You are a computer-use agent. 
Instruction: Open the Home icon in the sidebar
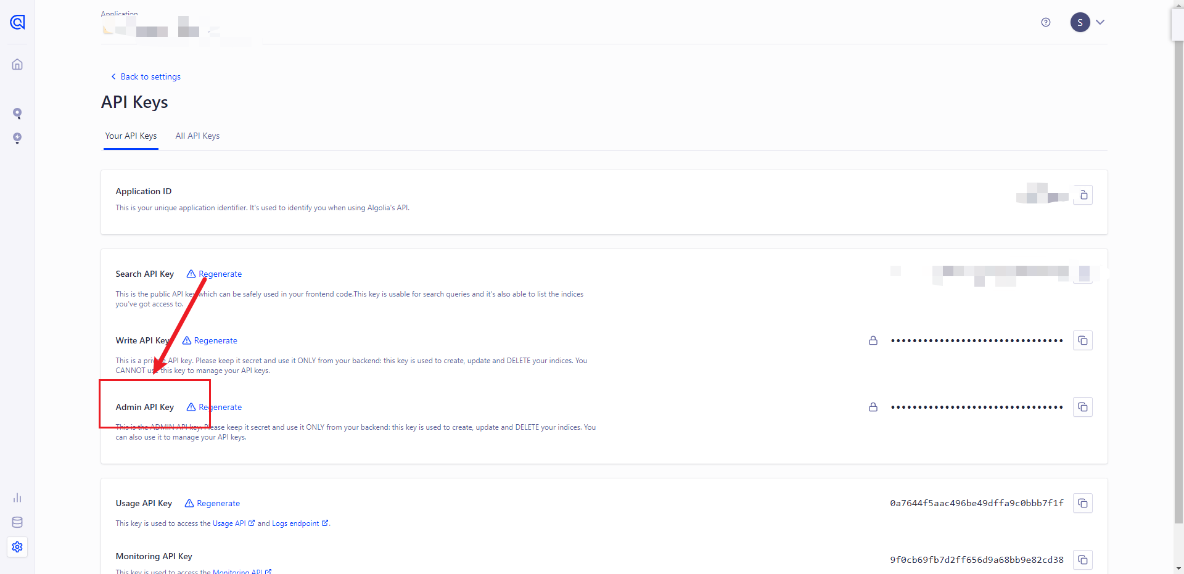coord(17,65)
